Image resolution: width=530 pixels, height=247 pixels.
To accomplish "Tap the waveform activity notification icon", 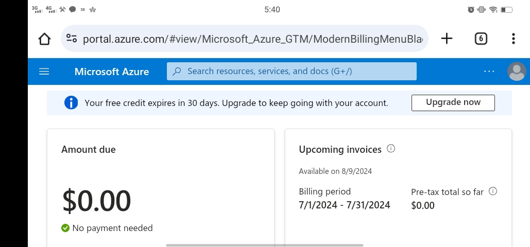I will 93,9.
